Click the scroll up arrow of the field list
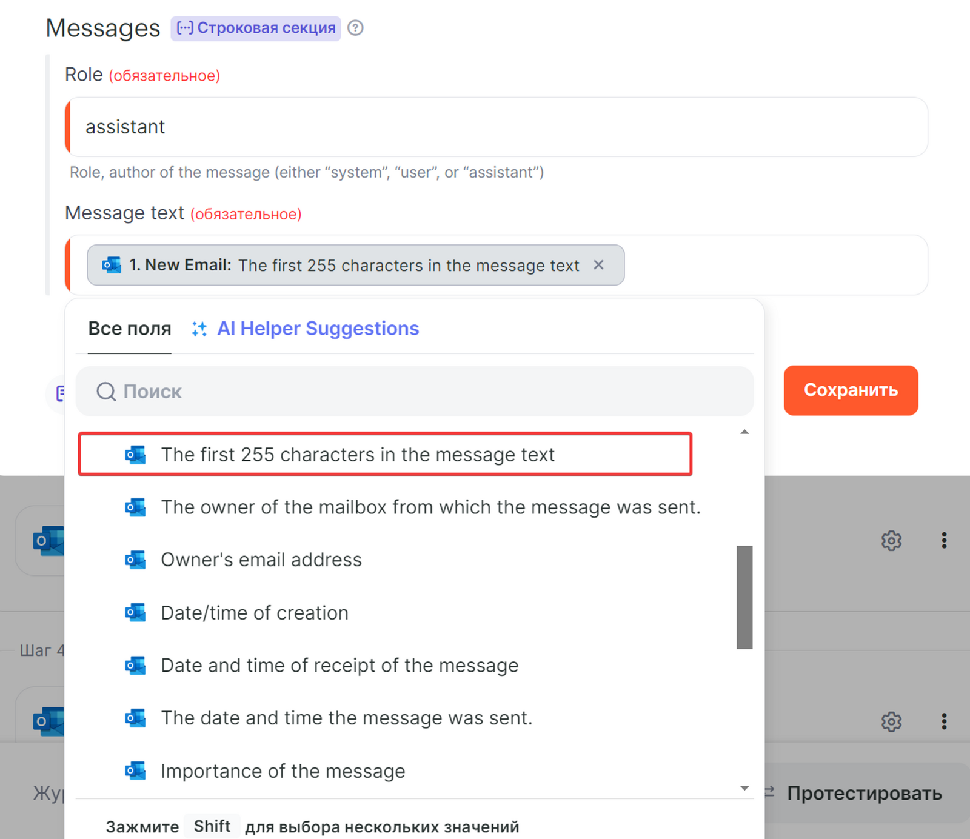970x839 pixels. [x=744, y=432]
